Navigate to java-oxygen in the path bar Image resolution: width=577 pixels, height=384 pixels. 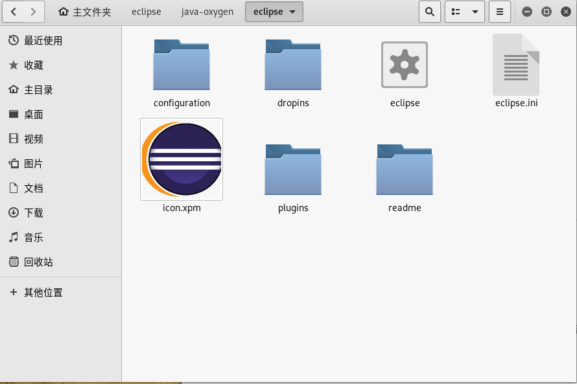point(207,11)
